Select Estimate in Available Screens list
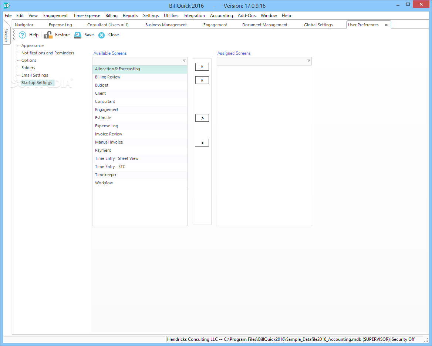This screenshot has height=346, width=432. coord(140,118)
